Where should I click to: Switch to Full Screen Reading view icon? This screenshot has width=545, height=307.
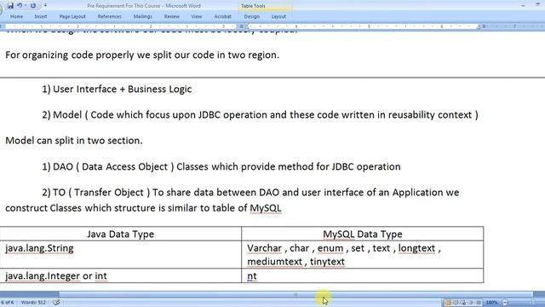[456, 303]
